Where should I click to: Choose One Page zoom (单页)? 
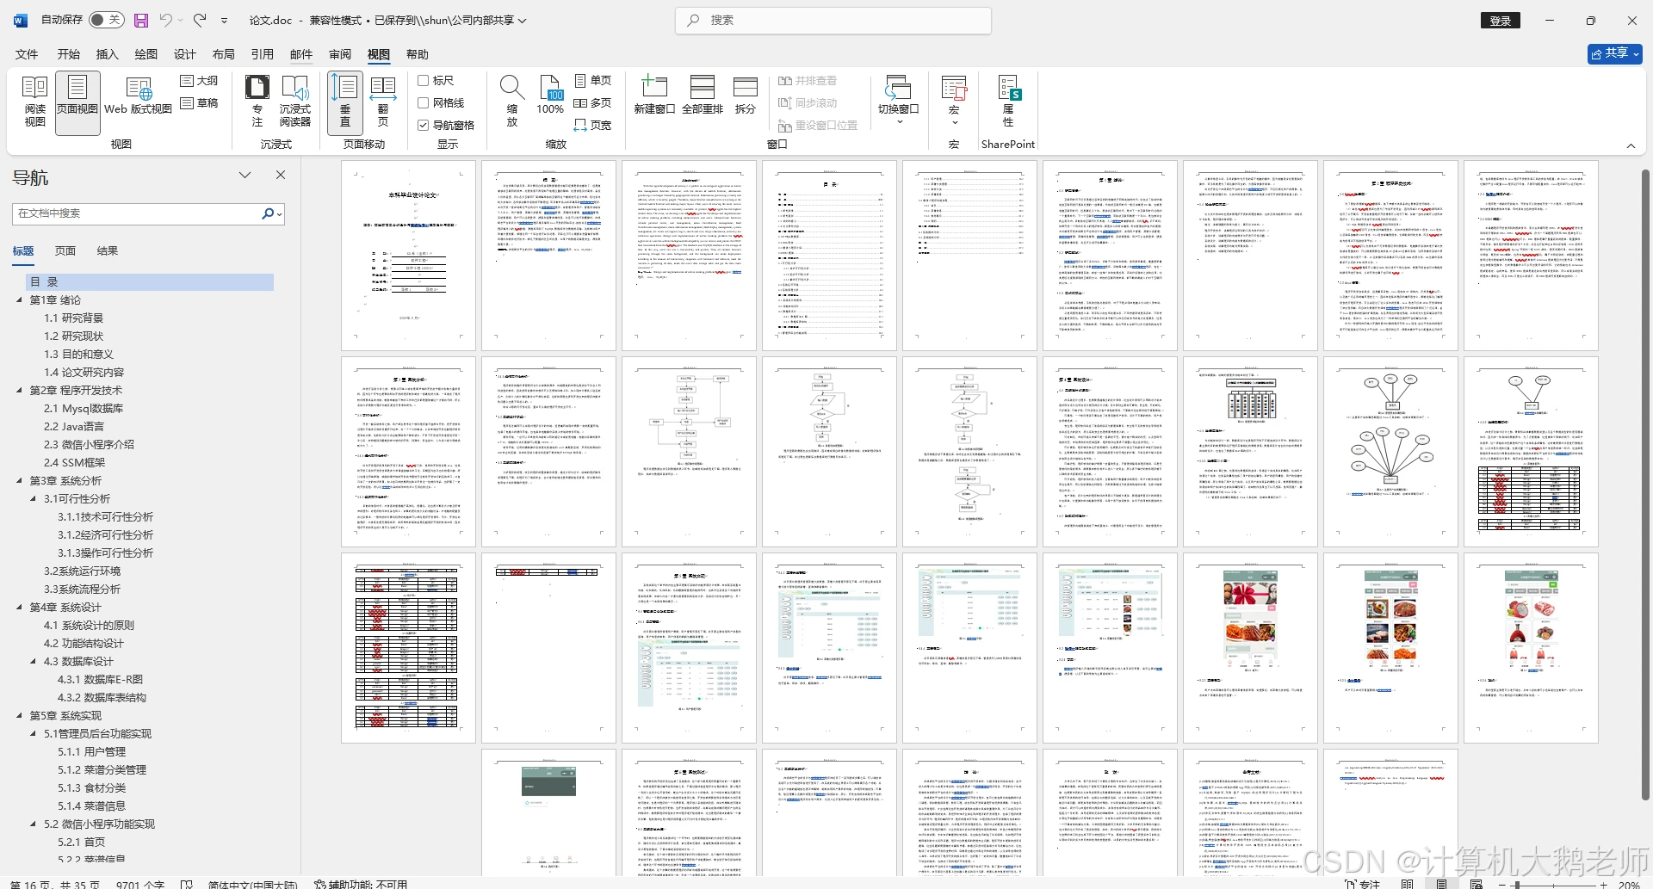point(592,80)
